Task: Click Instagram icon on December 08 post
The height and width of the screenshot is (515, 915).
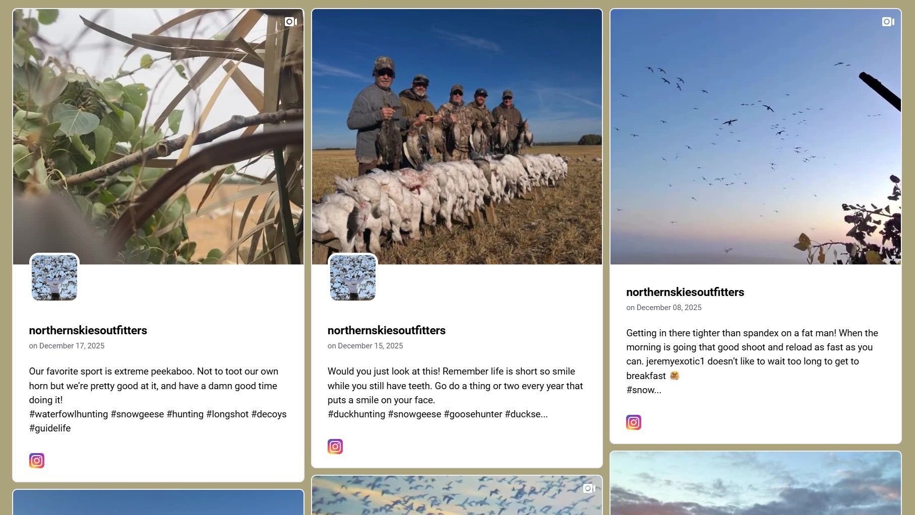Action: 634,422
